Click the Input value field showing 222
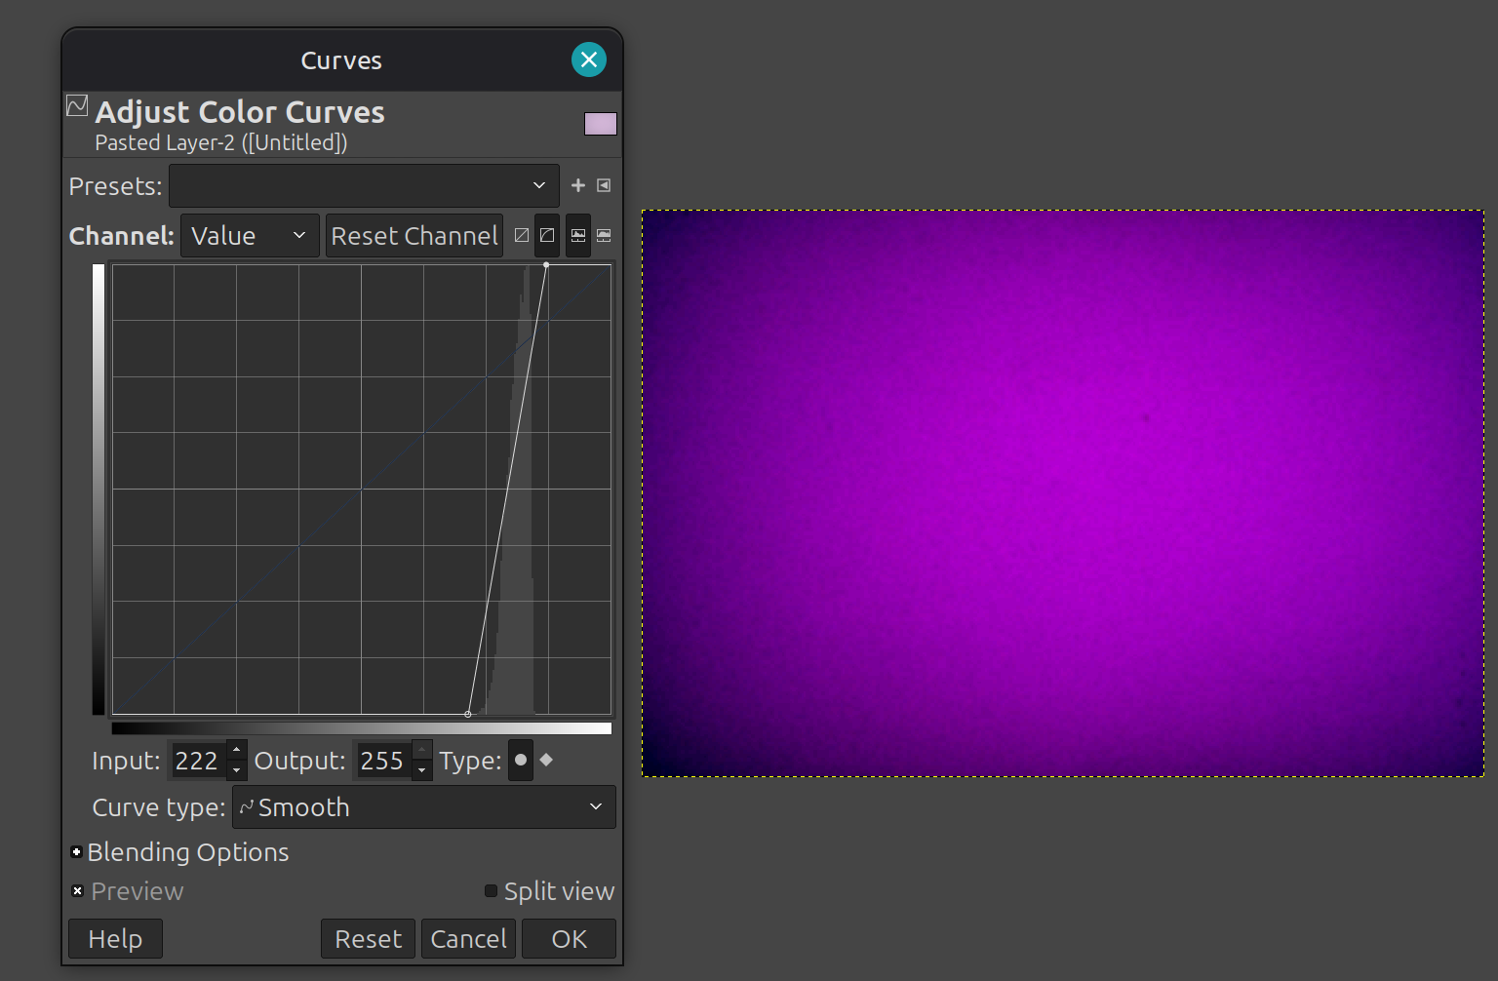The width and height of the screenshot is (1498, 981). [197, 761]
